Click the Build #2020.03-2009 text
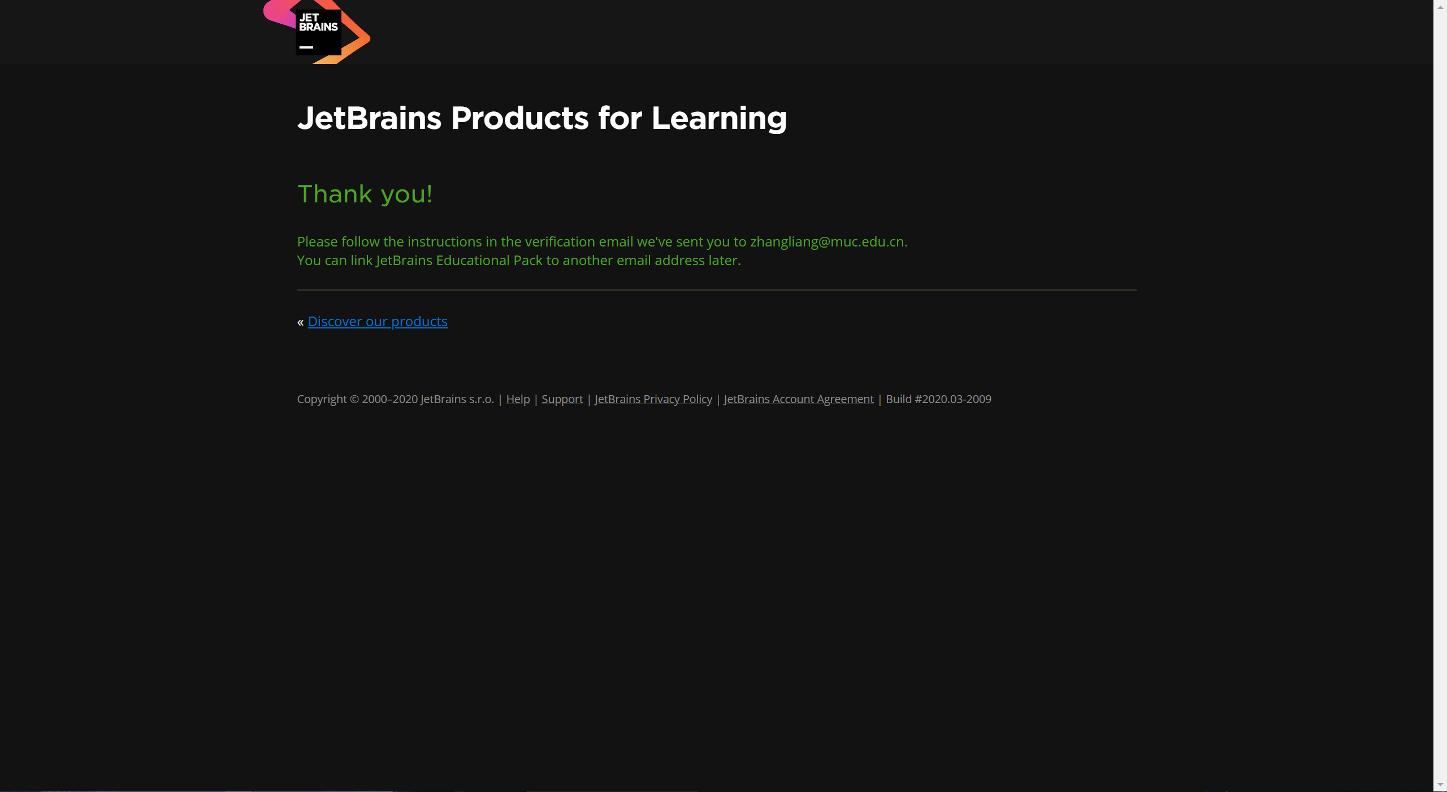The image size is (1447, 792). [938, 399]
